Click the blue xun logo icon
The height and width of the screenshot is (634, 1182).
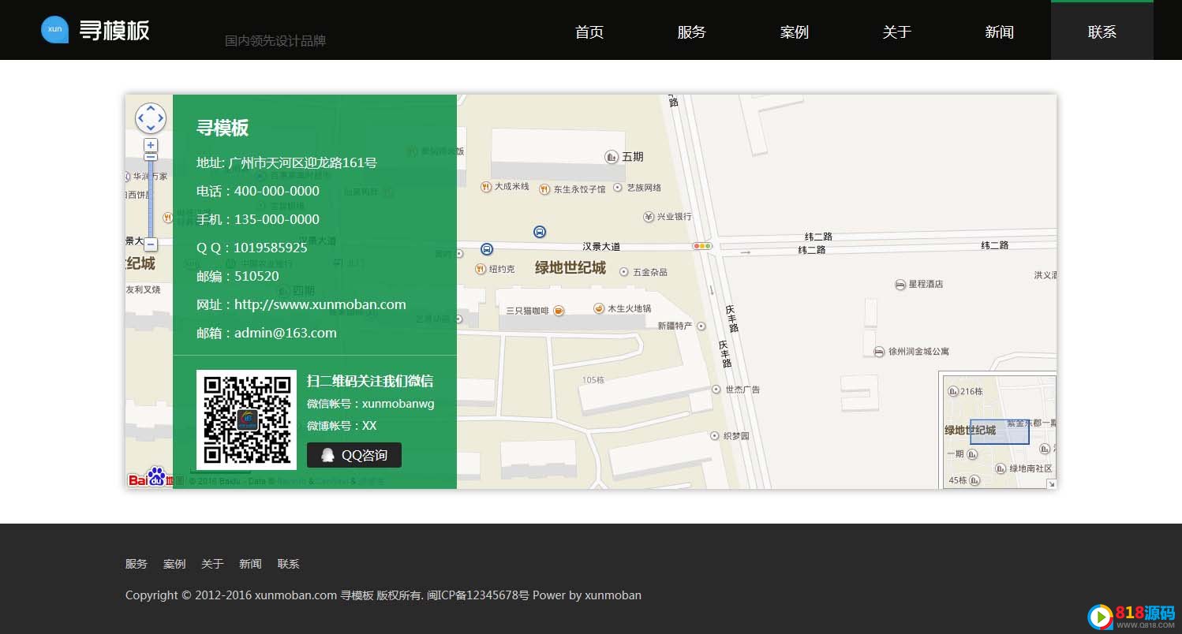(x=54, y=30)
